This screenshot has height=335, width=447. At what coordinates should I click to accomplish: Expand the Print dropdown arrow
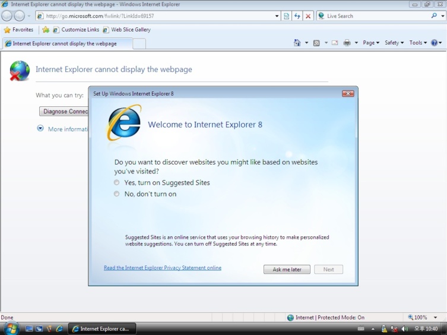[356, 43]
